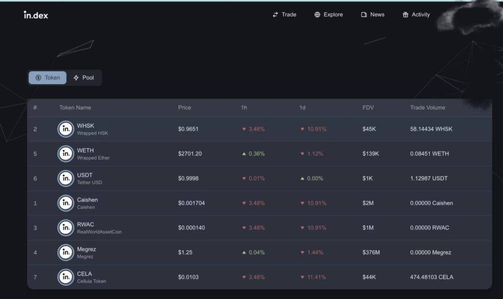Click USDT 1d change 0.00%
This screenshot has width=503, height=299.
(x=312, y=178)
